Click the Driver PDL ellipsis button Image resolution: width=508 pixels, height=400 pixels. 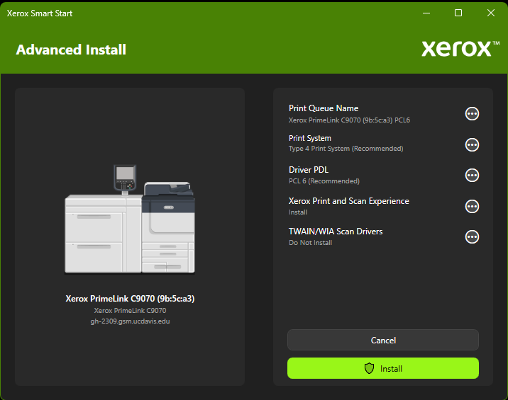click(472, 175)
